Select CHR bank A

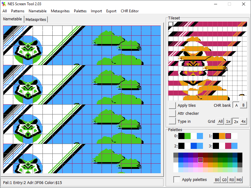click(x=236, y=105)
